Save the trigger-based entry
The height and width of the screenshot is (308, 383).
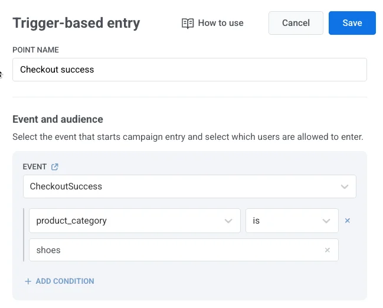pyautogui.click(x=352, y=23)
